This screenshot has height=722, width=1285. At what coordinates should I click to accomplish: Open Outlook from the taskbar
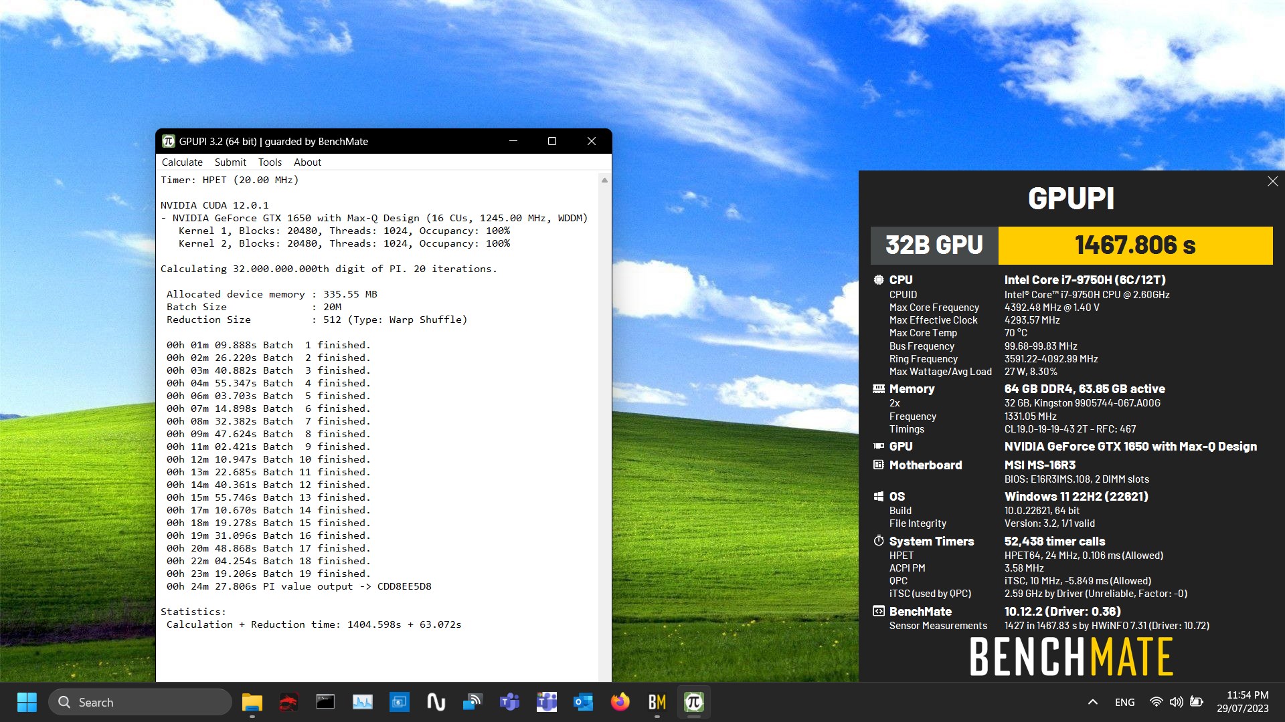click(x=583, y=702)
